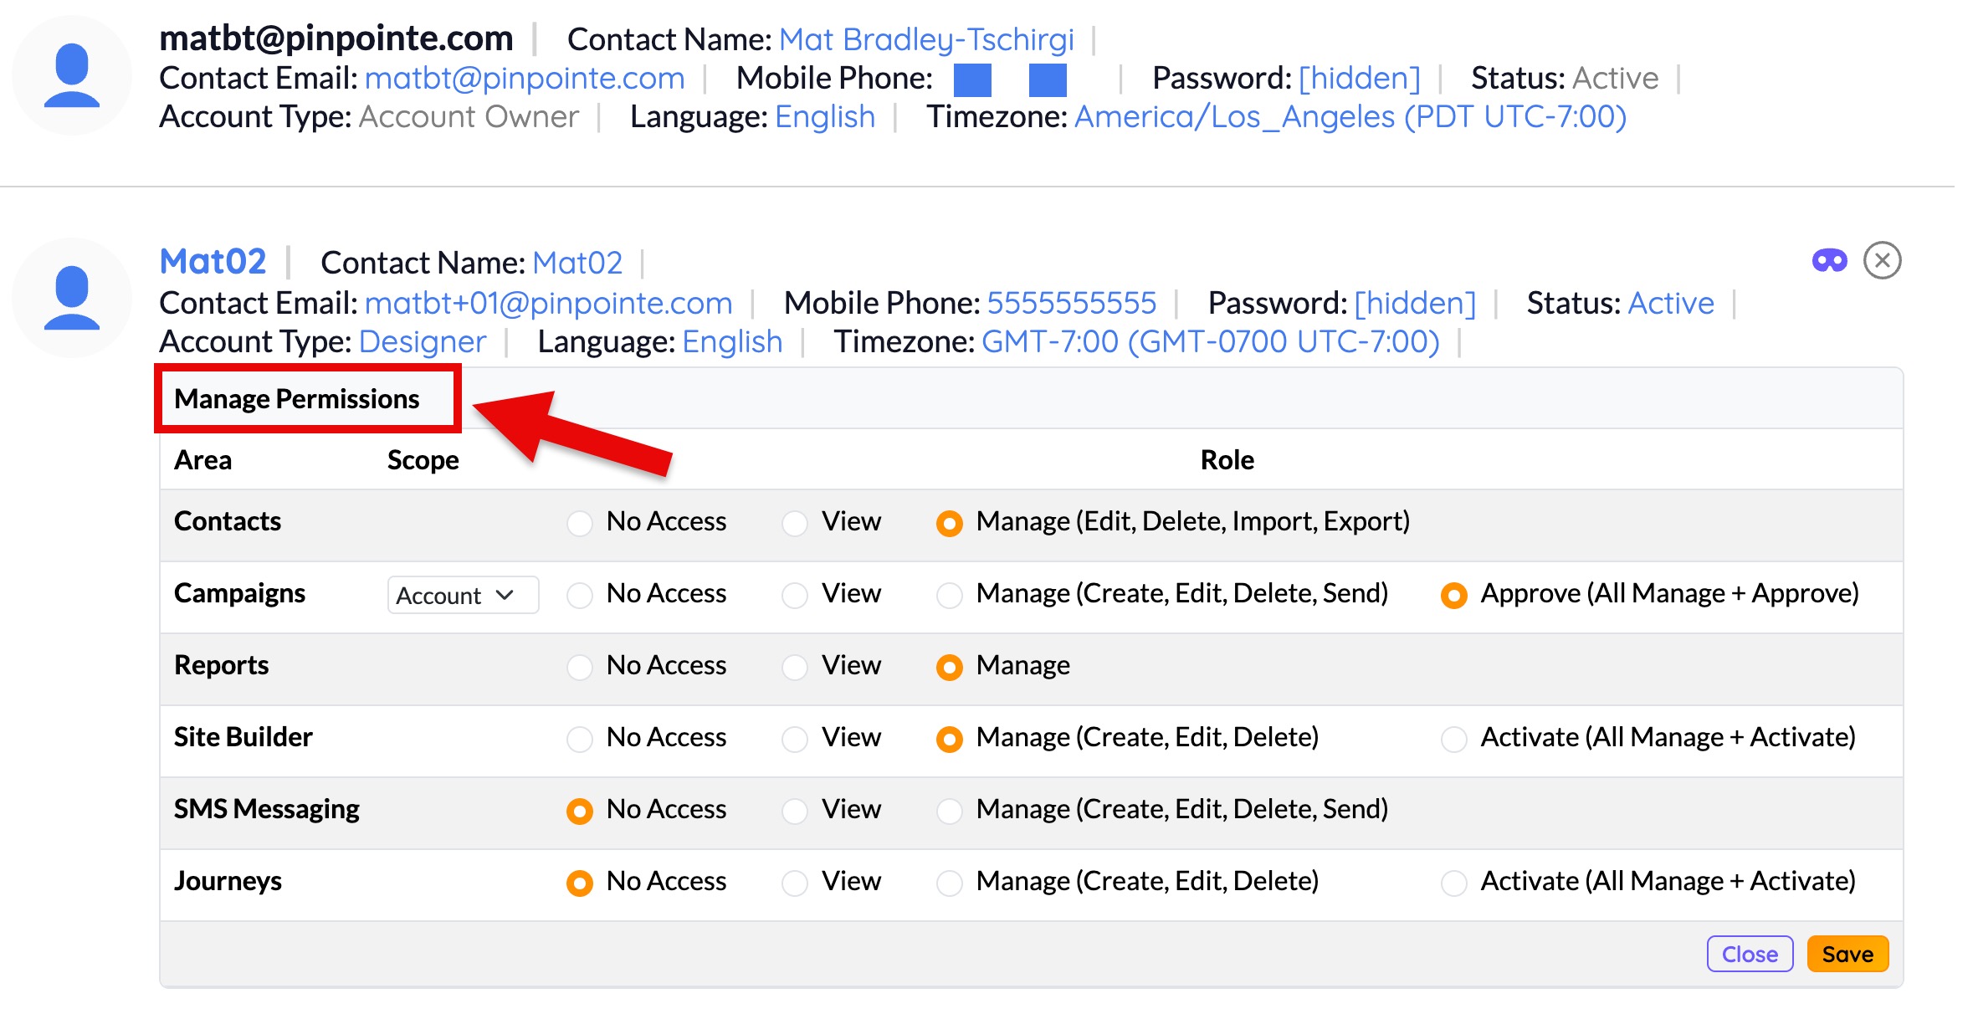This screenshot has height=1014, width=1973.
Task: Click the Save button
Action: (1847, 955)
